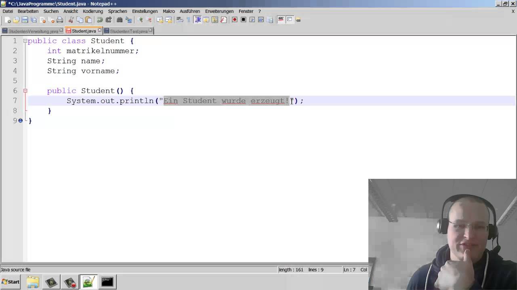The image size is (517, 290).
Task: Open Notepad++ taskbar icon
Action: point(88,282)
